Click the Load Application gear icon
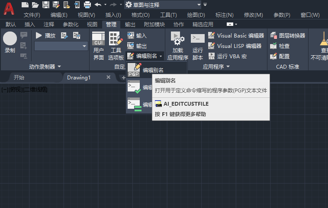 [x=177, y=38]
